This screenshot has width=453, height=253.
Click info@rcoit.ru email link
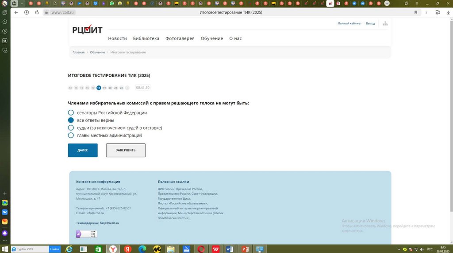(95, 213)
